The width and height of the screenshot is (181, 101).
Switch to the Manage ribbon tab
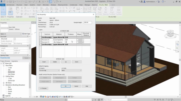pyautogui.click(x=87, y=5)
